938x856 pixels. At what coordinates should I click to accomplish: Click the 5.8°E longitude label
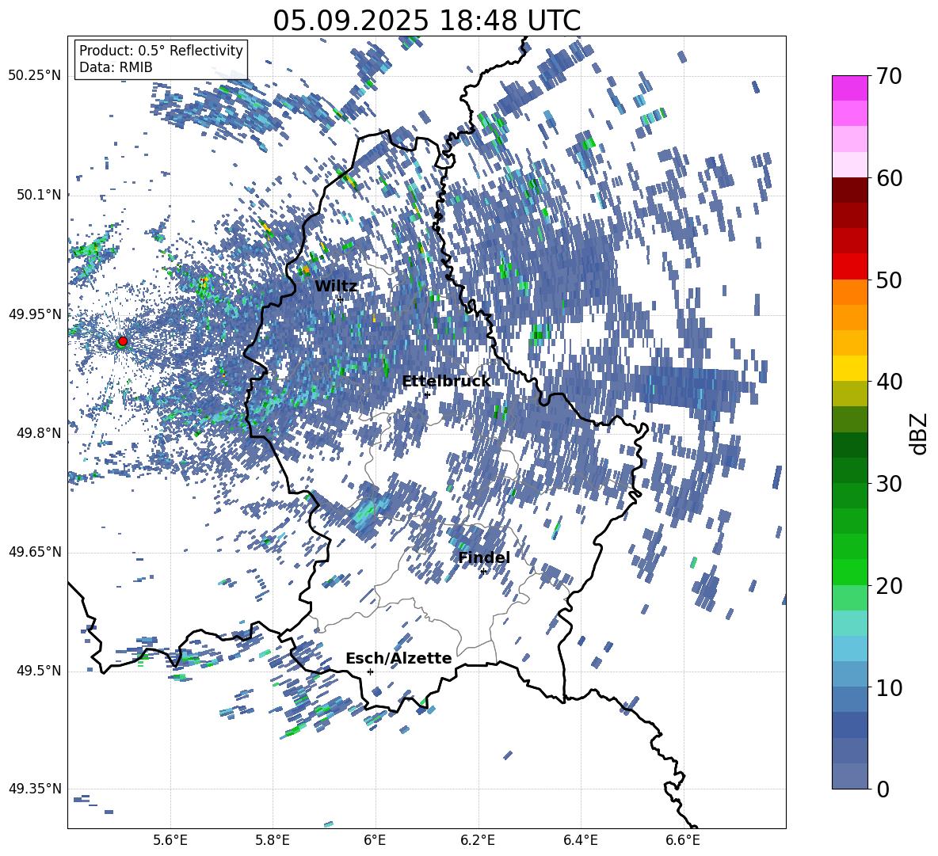click(273, 840)
